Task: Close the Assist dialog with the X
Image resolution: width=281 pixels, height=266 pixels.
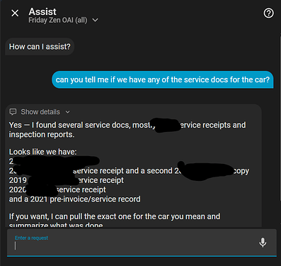Action: point(15,13)
